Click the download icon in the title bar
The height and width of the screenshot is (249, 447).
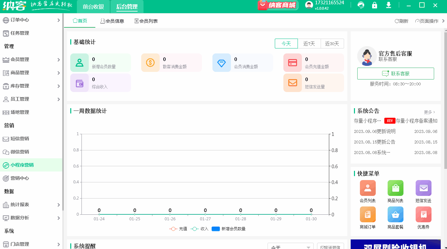[389, 5]
